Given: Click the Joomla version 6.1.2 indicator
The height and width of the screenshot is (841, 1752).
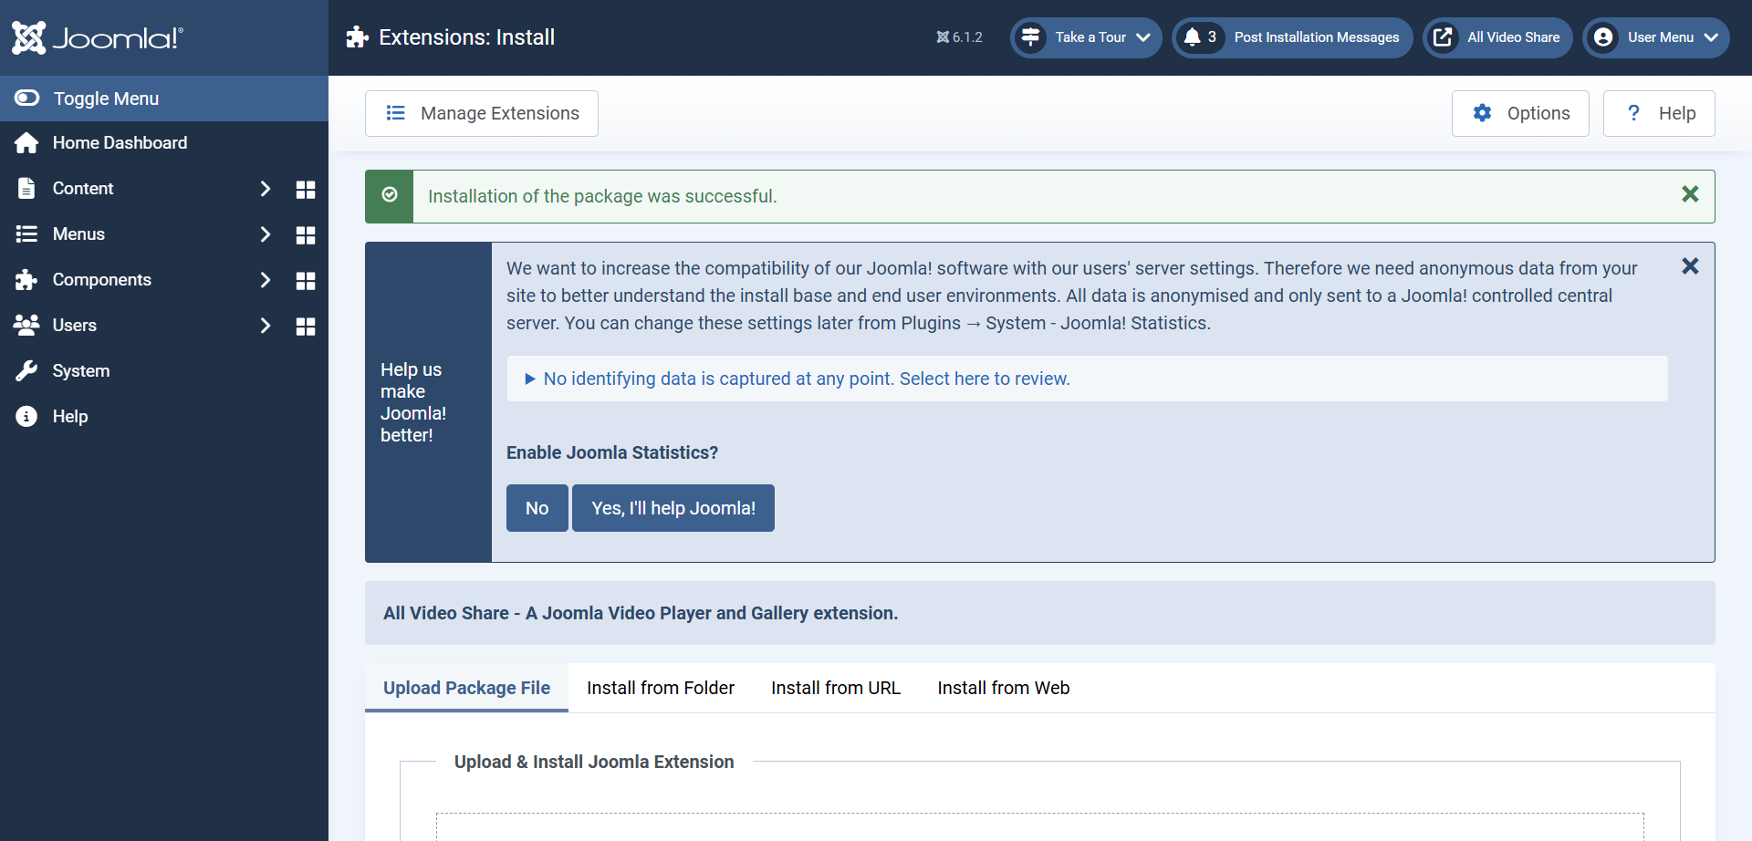Looking at the screenshot, I should 959,37.
